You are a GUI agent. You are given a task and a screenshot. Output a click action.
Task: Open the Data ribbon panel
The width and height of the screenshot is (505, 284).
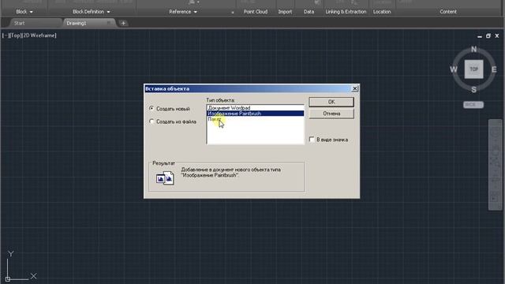(x=309, y=12)
